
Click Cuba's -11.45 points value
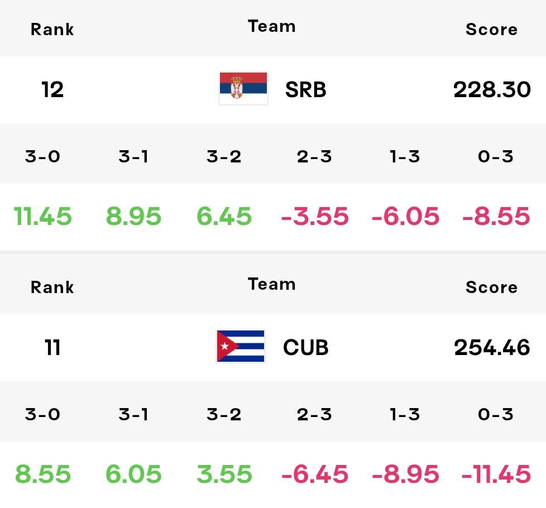coord(496,474)
